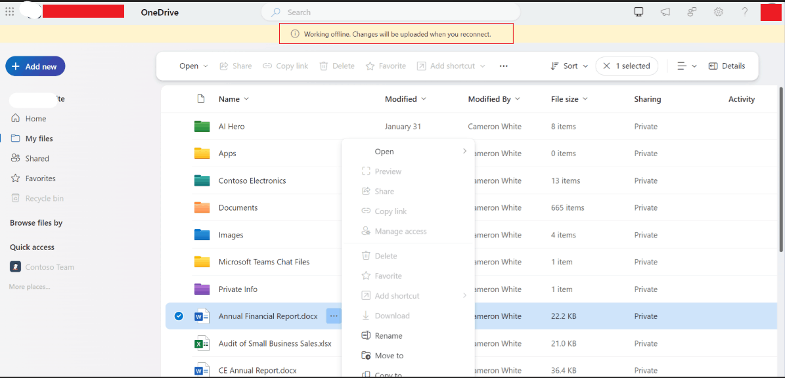Viewport: 785px width, 378px height.
Task: Select Download in the context menu
Action: tap(391, 316)
